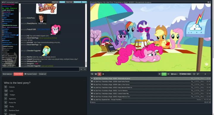Vote for Applejack in the poll

click(6, 99)
